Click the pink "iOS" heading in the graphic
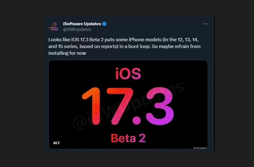This screenshot has width=254, height=167. (128, 73)
